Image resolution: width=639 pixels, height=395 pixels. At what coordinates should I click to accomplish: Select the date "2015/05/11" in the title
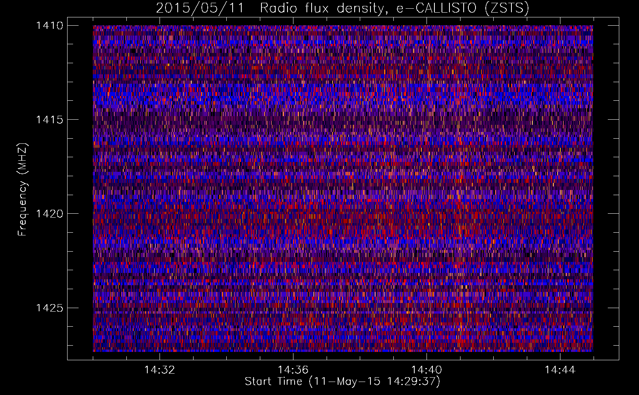click(200, 8)
